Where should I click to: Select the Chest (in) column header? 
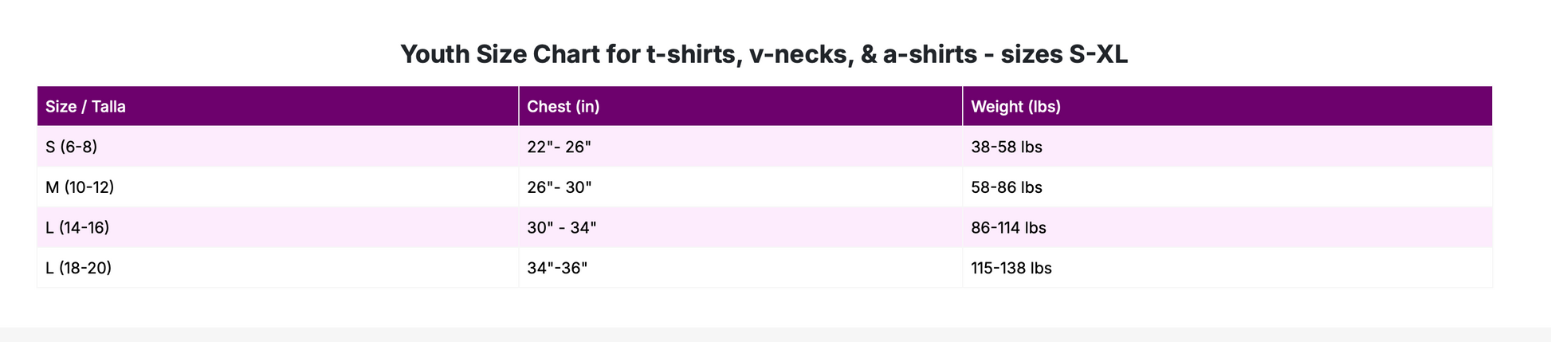click(x=740, y=106)
